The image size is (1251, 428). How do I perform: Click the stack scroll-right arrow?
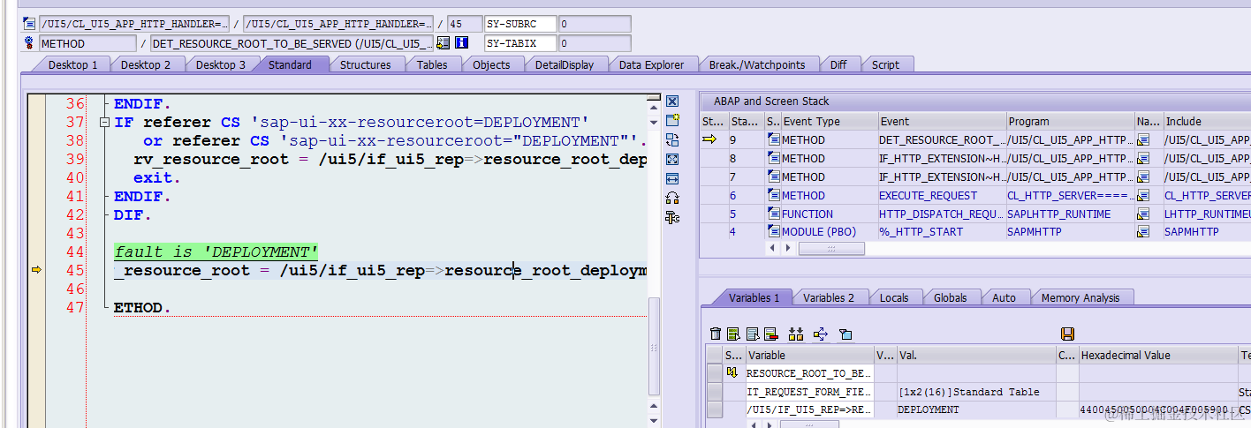tap(787, 250)
